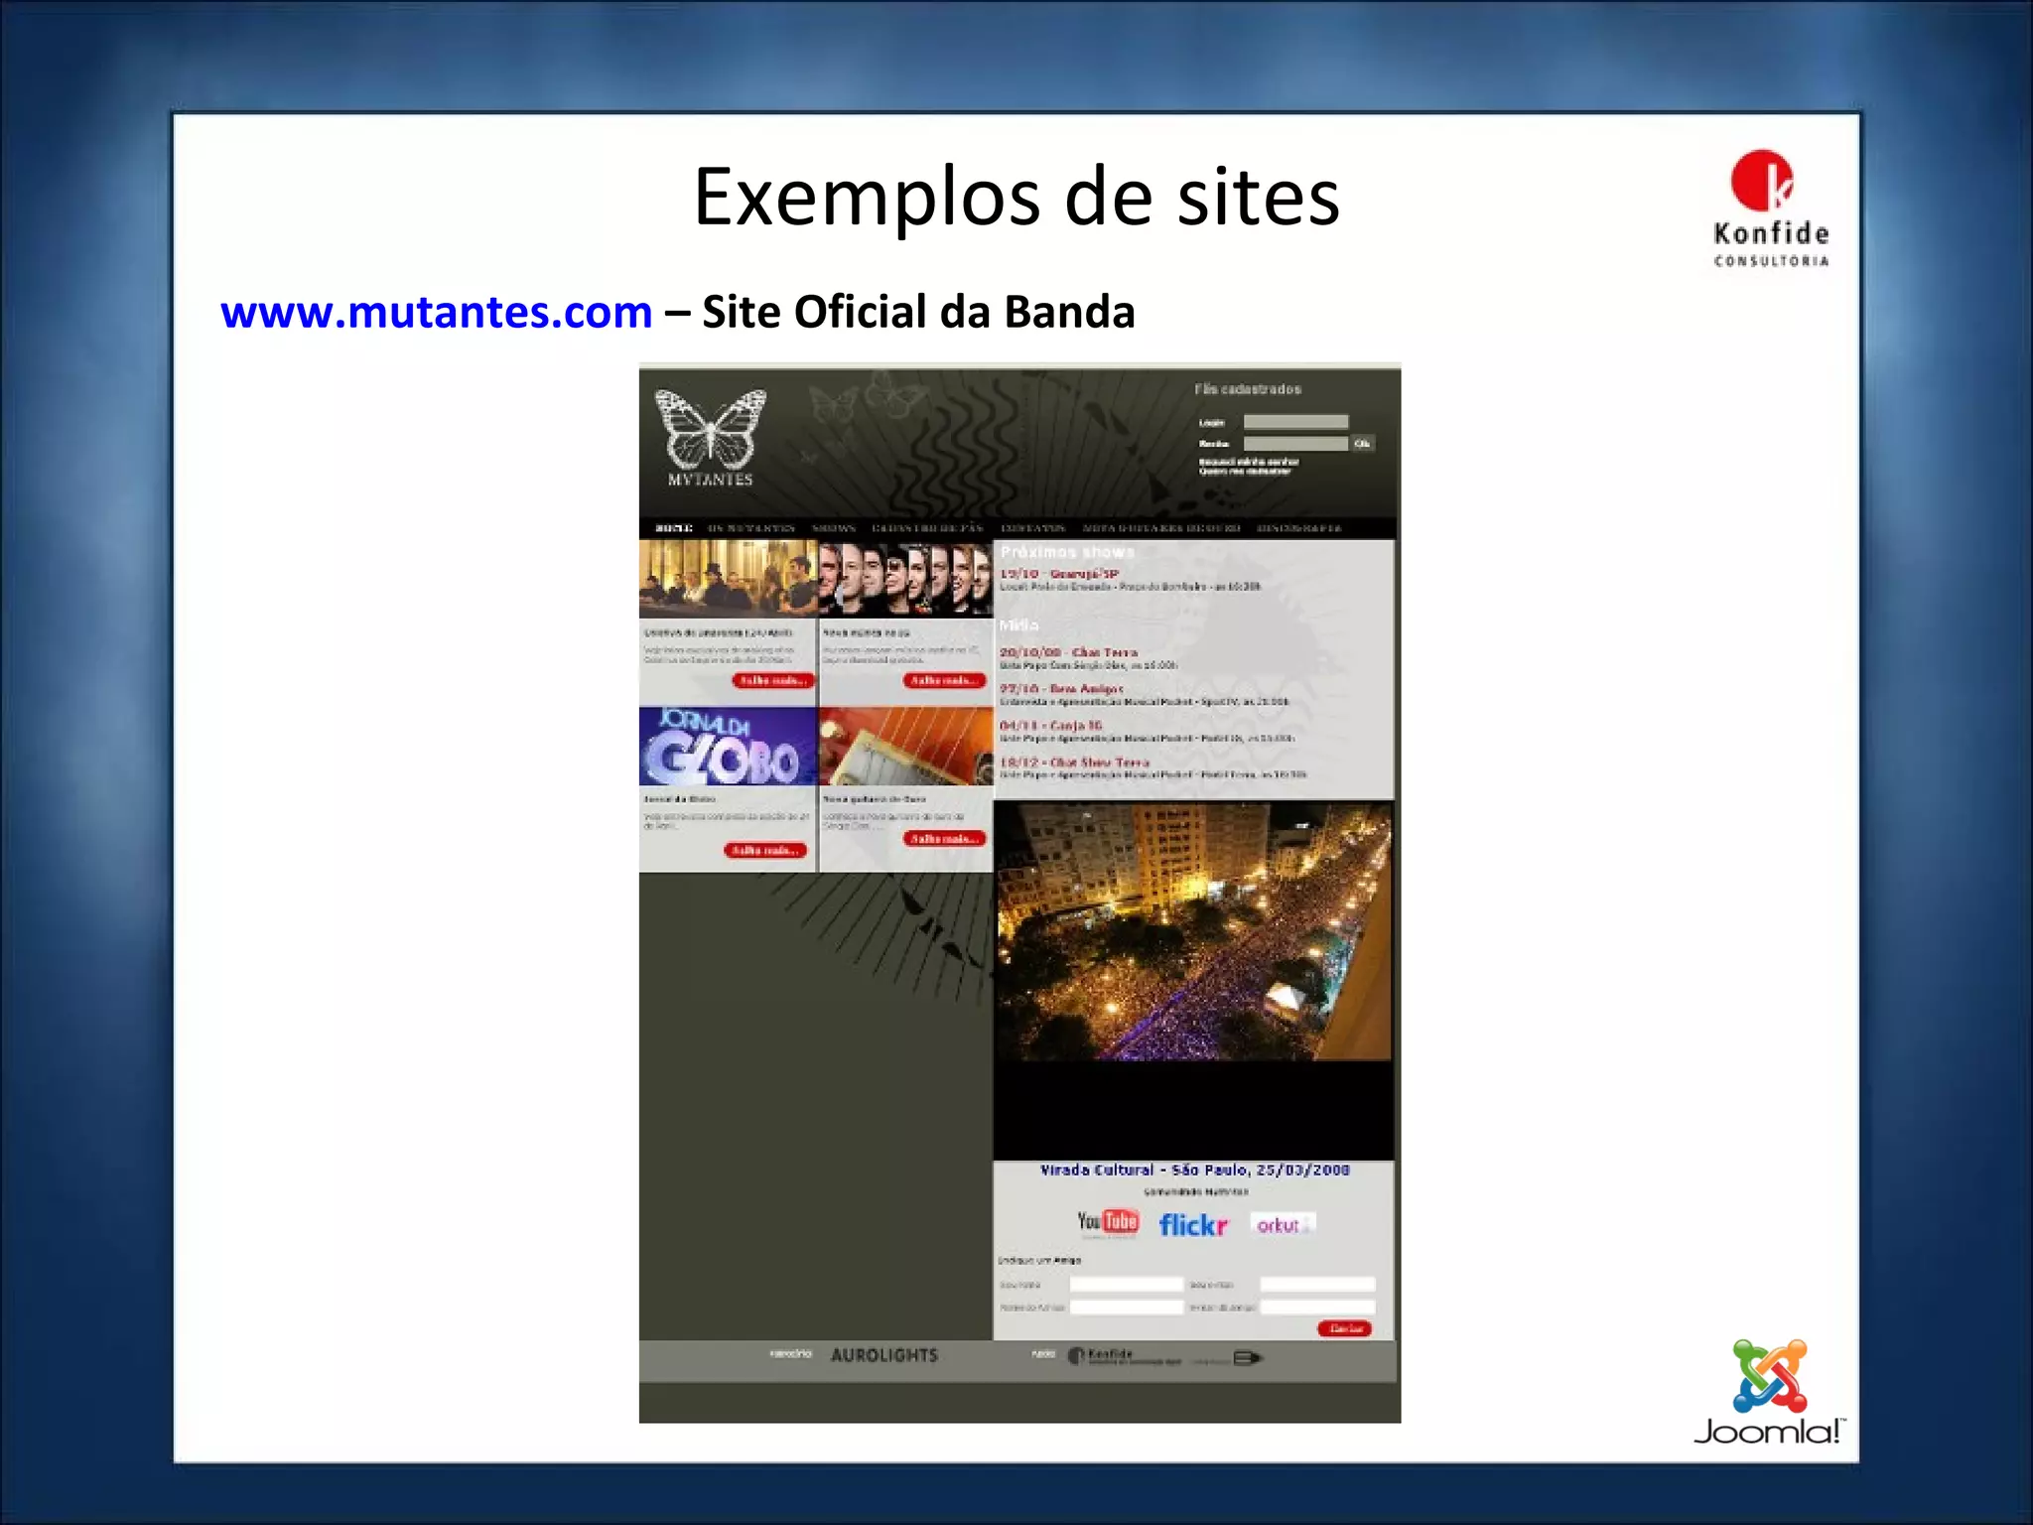
Task: Click Saiba mais under the guitar article
Action: [x=945, y=839]
